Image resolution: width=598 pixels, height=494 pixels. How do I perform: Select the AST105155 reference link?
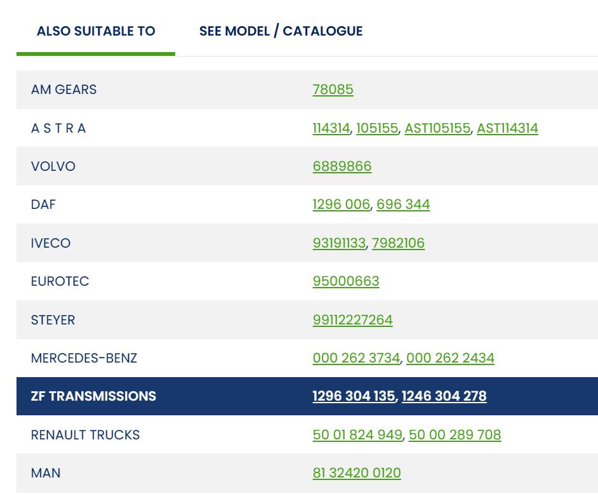click(x=437, y=128)
